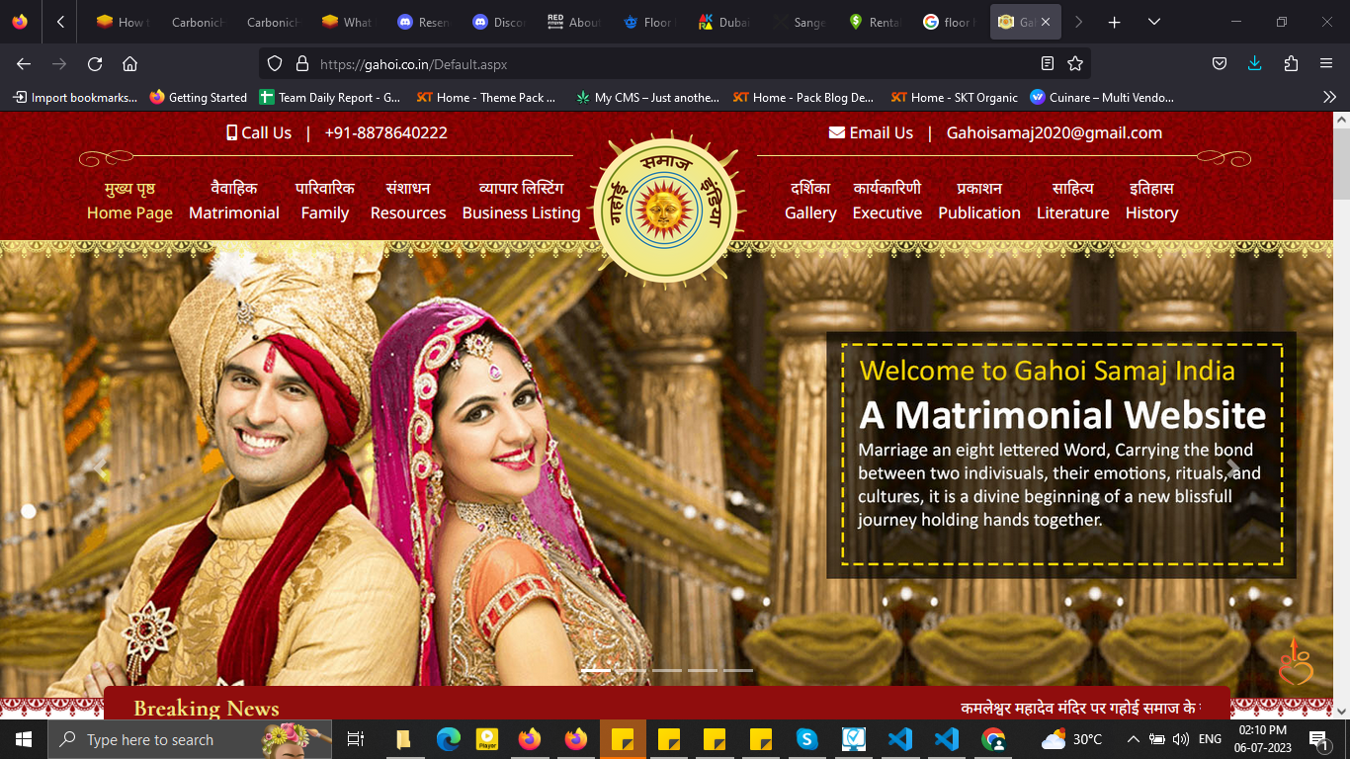Click the Gahoi Samaj sun logo
1350x759 pixels.
click(x=668, y=209)
